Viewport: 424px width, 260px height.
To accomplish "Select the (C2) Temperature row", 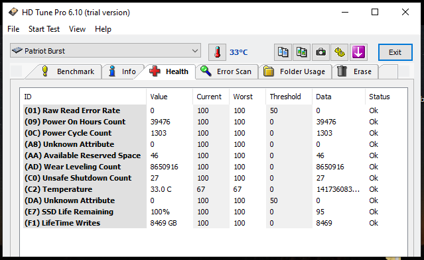I will pos(215,189).
